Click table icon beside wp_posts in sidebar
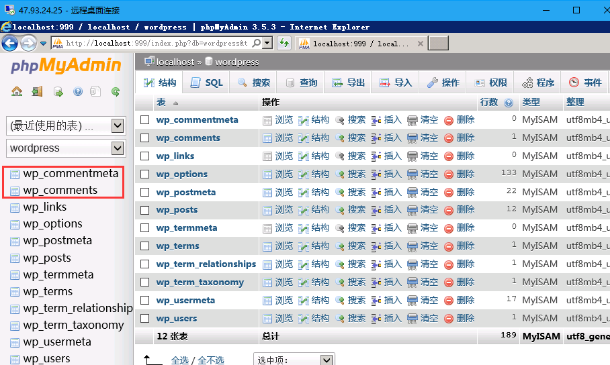Screen dimensions: 610x365 point(15,258)
